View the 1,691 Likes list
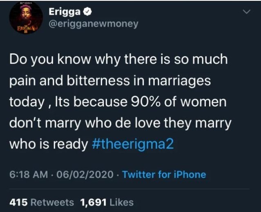 pyautogui.click(x=108, y=202)
